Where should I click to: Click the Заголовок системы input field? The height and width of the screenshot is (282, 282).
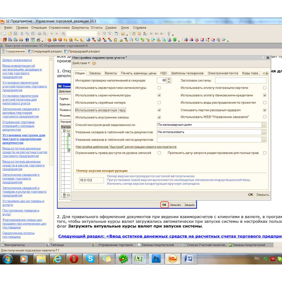click(x=240, y=81)
